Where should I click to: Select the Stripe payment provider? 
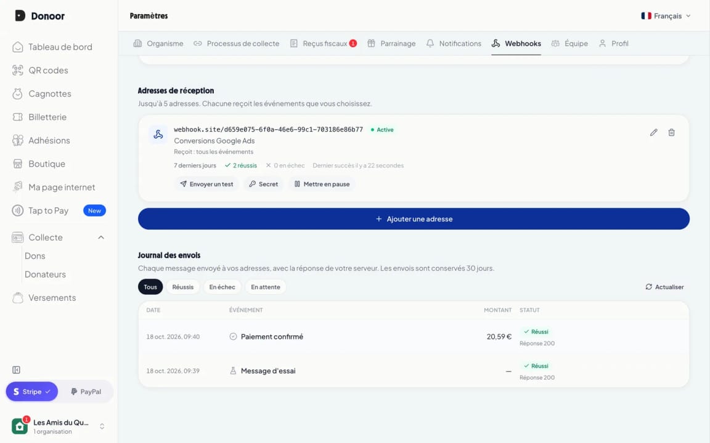click(31, 391)
